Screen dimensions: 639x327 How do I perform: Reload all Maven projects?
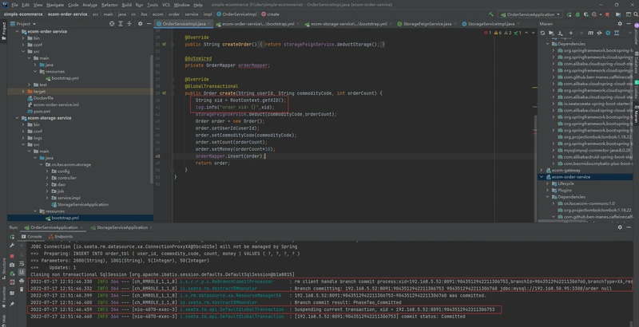543,33
